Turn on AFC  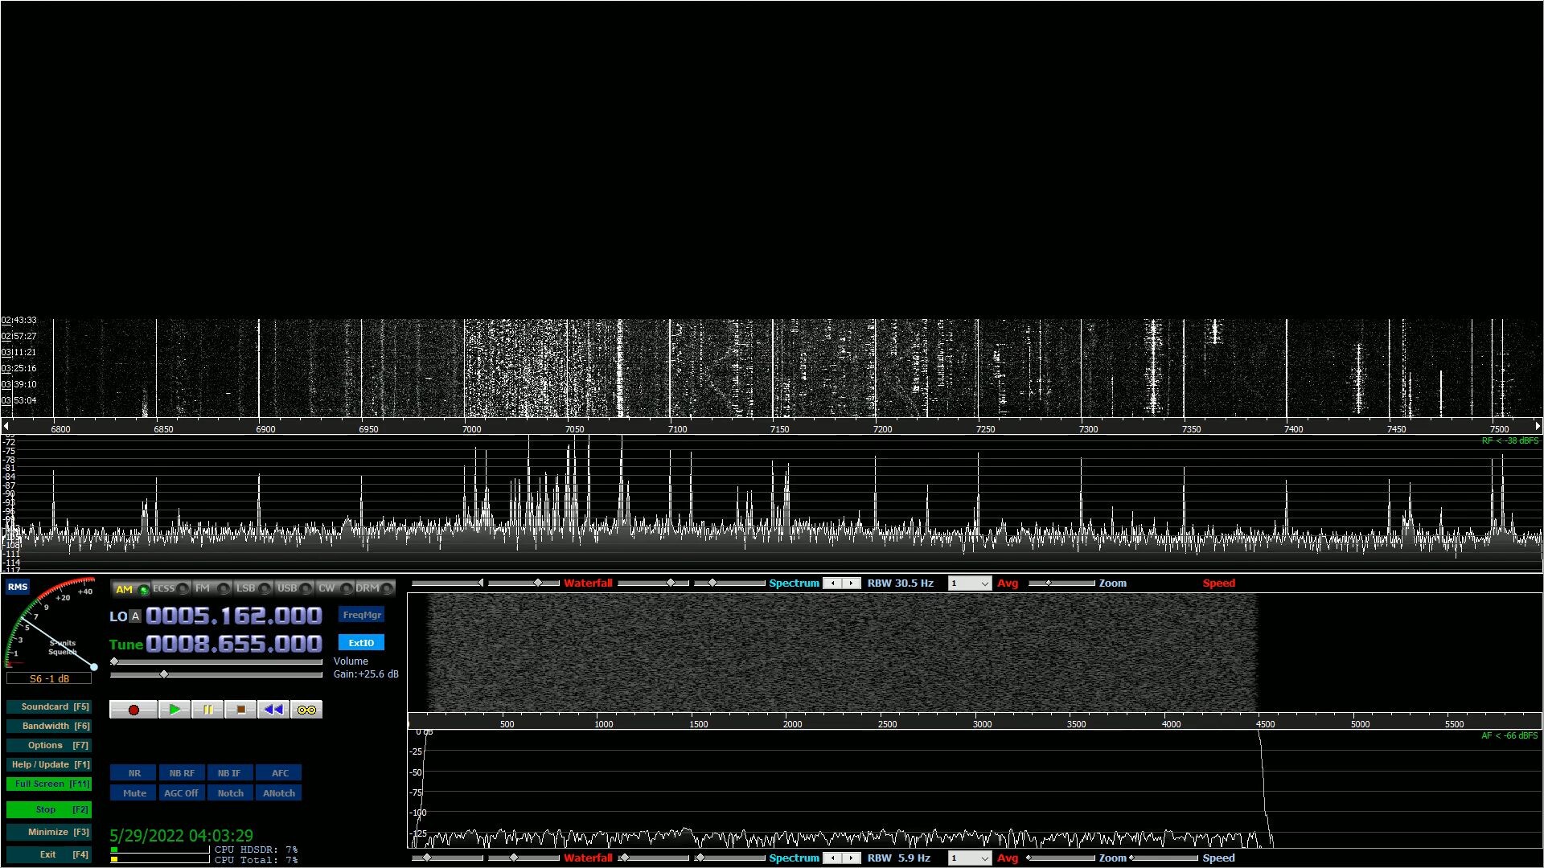[x=278, y=772]
